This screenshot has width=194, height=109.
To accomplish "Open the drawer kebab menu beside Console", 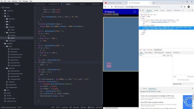I will coord(140,88).
